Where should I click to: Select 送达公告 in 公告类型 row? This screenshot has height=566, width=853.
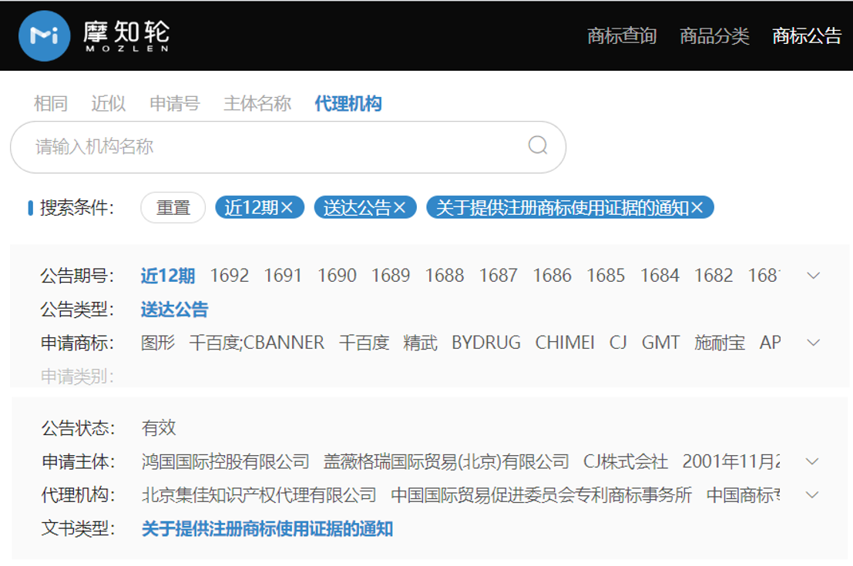tap(175, 310)
